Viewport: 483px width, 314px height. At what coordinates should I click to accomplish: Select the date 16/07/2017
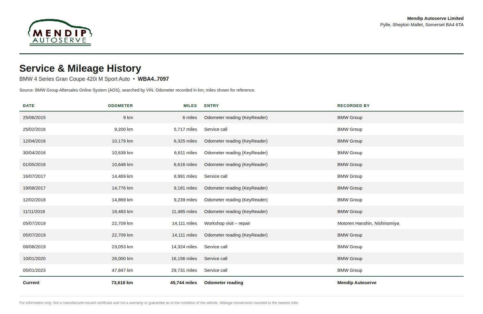pyautogui.click(x=34, y=176)
